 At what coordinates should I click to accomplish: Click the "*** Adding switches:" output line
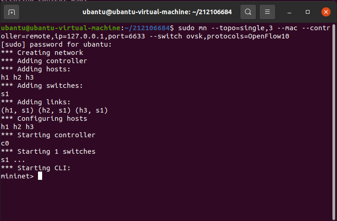[x=44, y=86]
